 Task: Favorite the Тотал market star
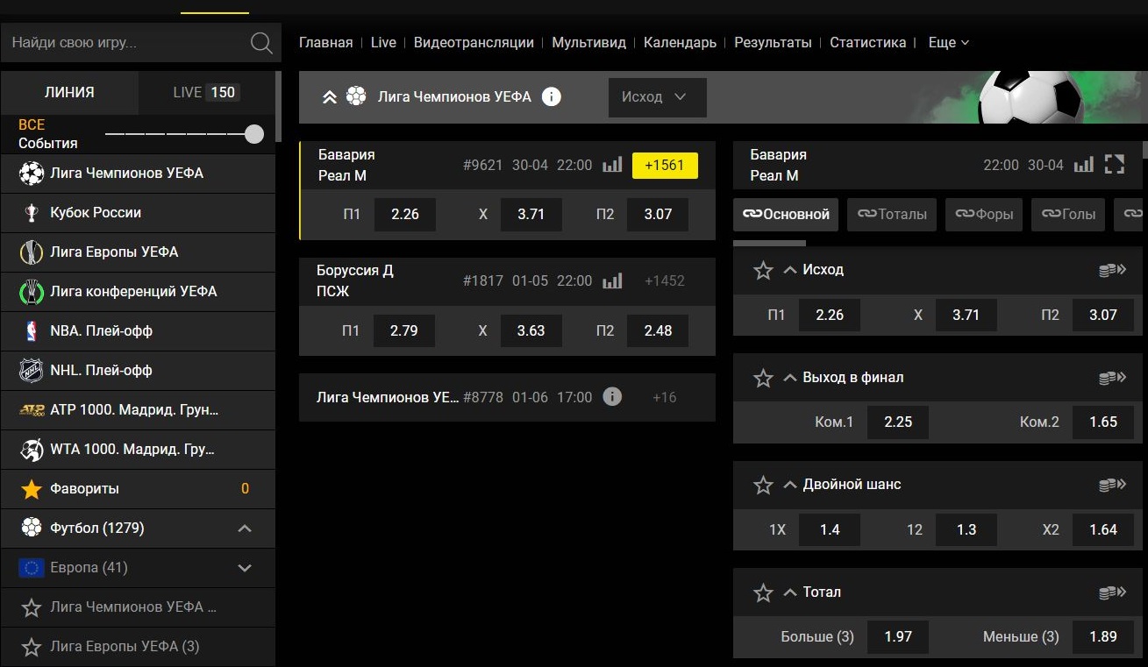coord(763,592)
